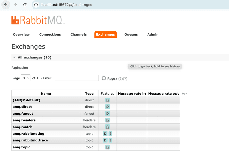This screenshot has height=151, width=229.
Task: Reload the page with refresh icon
Action: 25,5
